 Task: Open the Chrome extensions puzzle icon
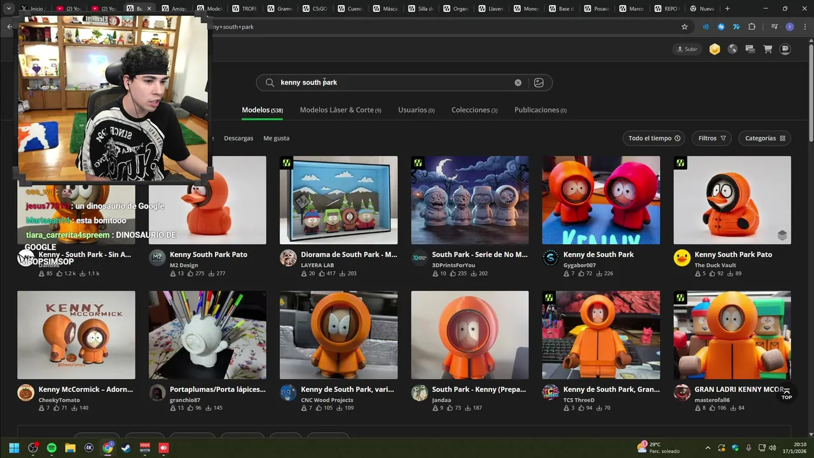coord(752,27)
